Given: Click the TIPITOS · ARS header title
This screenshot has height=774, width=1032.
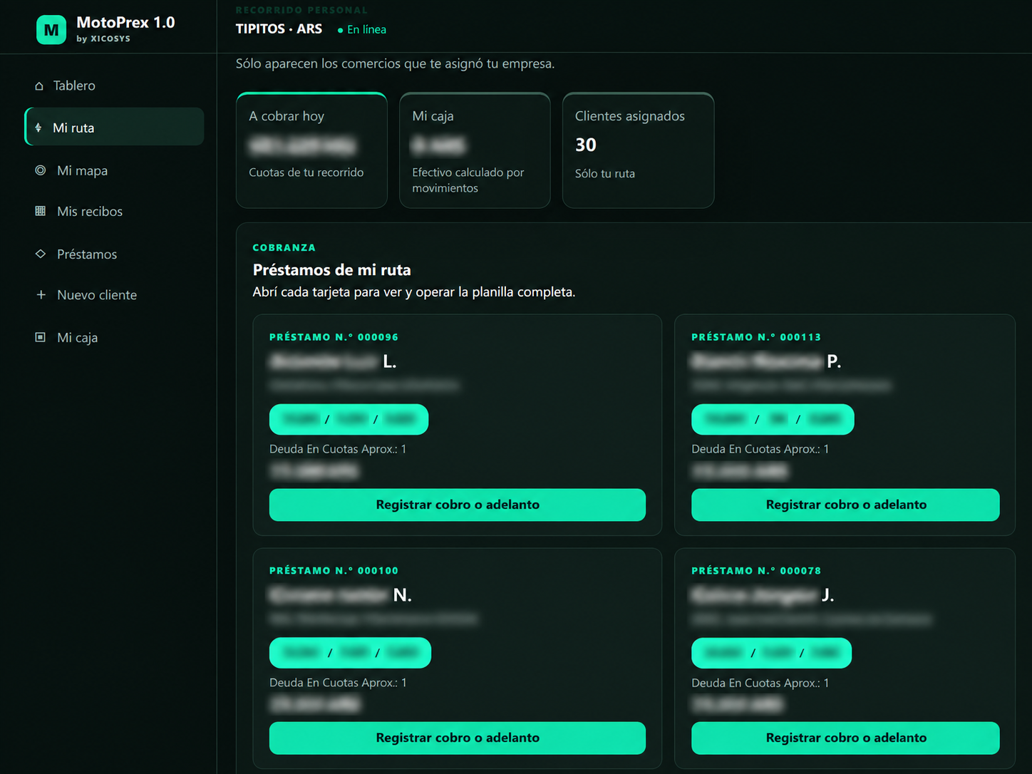Looking at the screenshot, I should pos(279,29).
